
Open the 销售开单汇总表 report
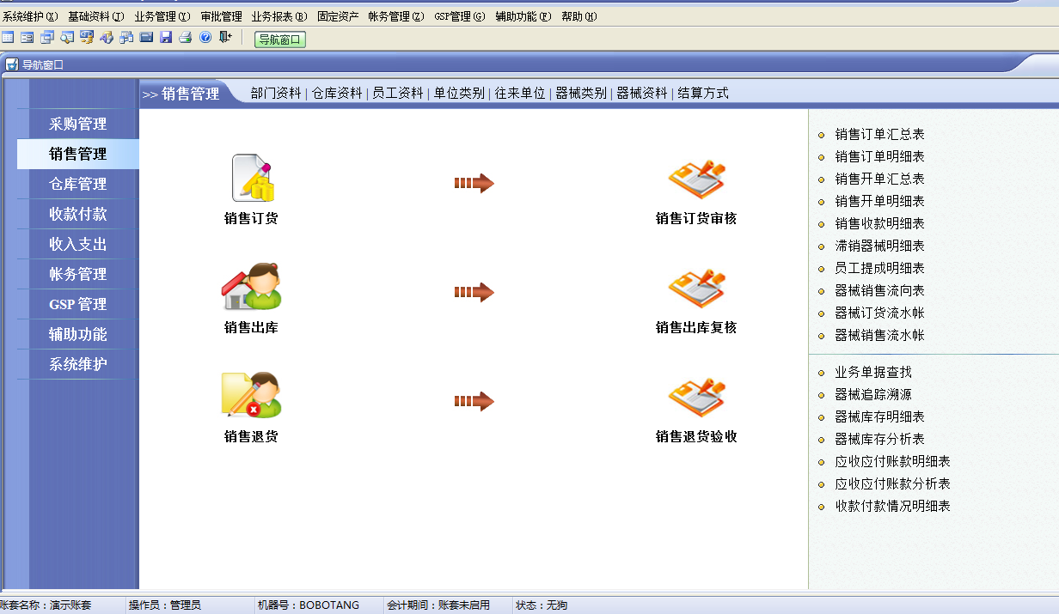(x=879, y=179)
